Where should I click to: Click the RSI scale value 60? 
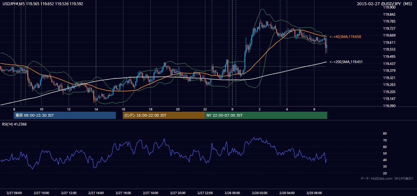(x=385, y=147)
